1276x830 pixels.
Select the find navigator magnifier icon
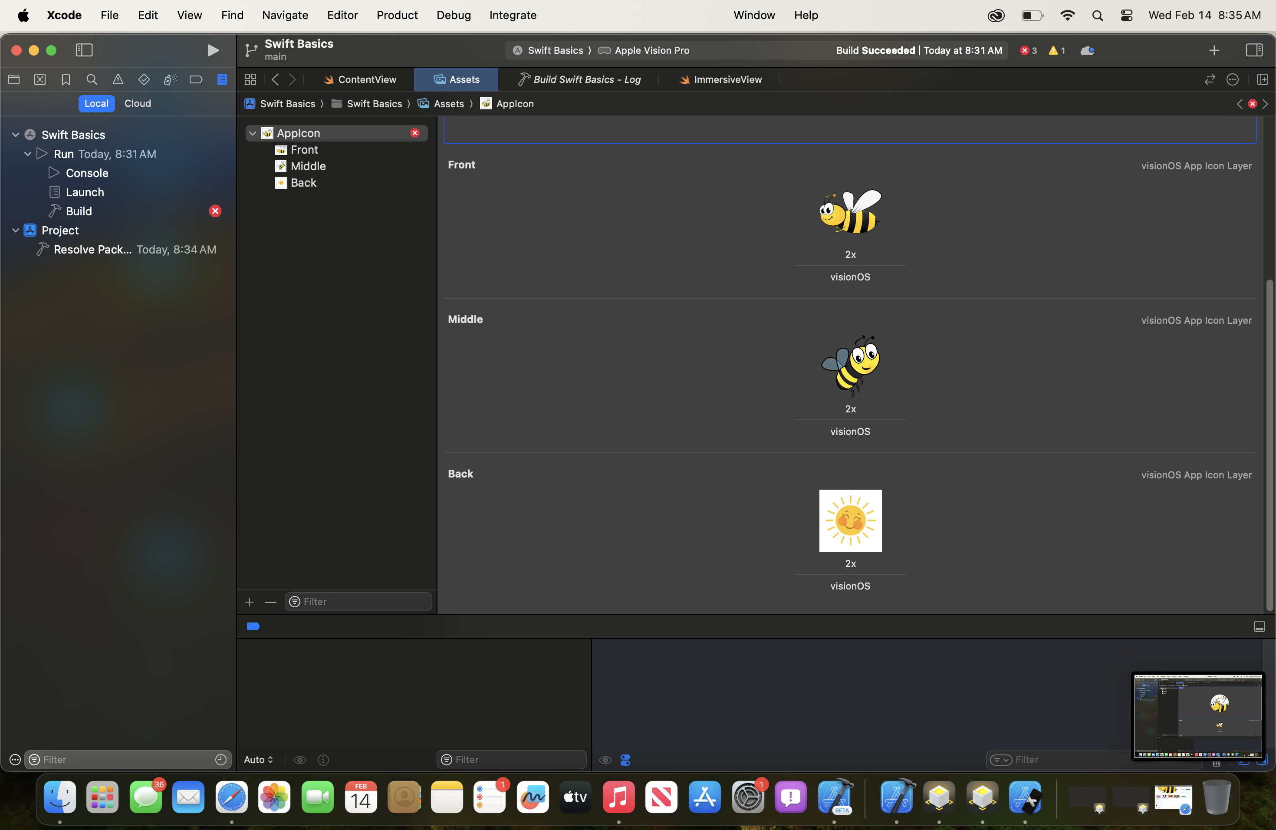point(92,80)
